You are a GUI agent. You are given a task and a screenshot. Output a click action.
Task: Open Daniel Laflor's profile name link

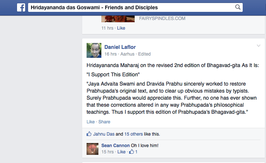(x=119, y=47)
